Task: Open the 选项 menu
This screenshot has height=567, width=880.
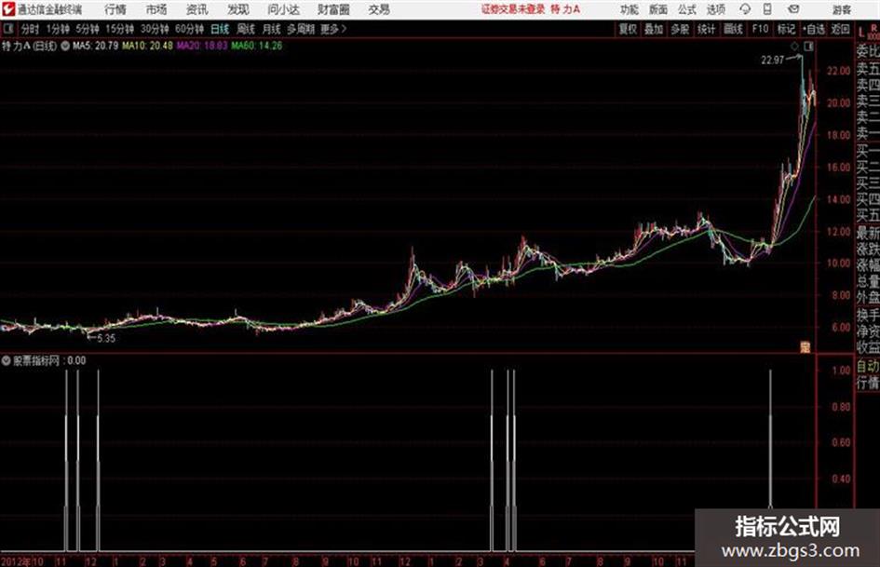Action: tap(715, 9)
